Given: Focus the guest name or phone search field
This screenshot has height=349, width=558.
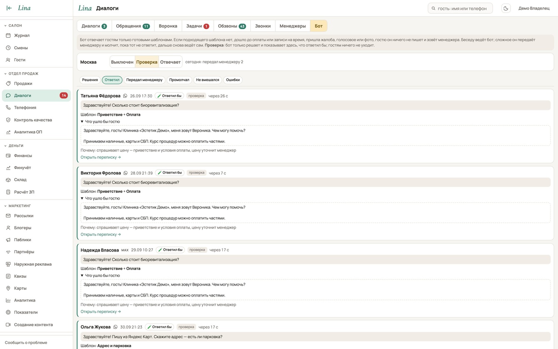Looking at the screenshot, I should (460, 8).
